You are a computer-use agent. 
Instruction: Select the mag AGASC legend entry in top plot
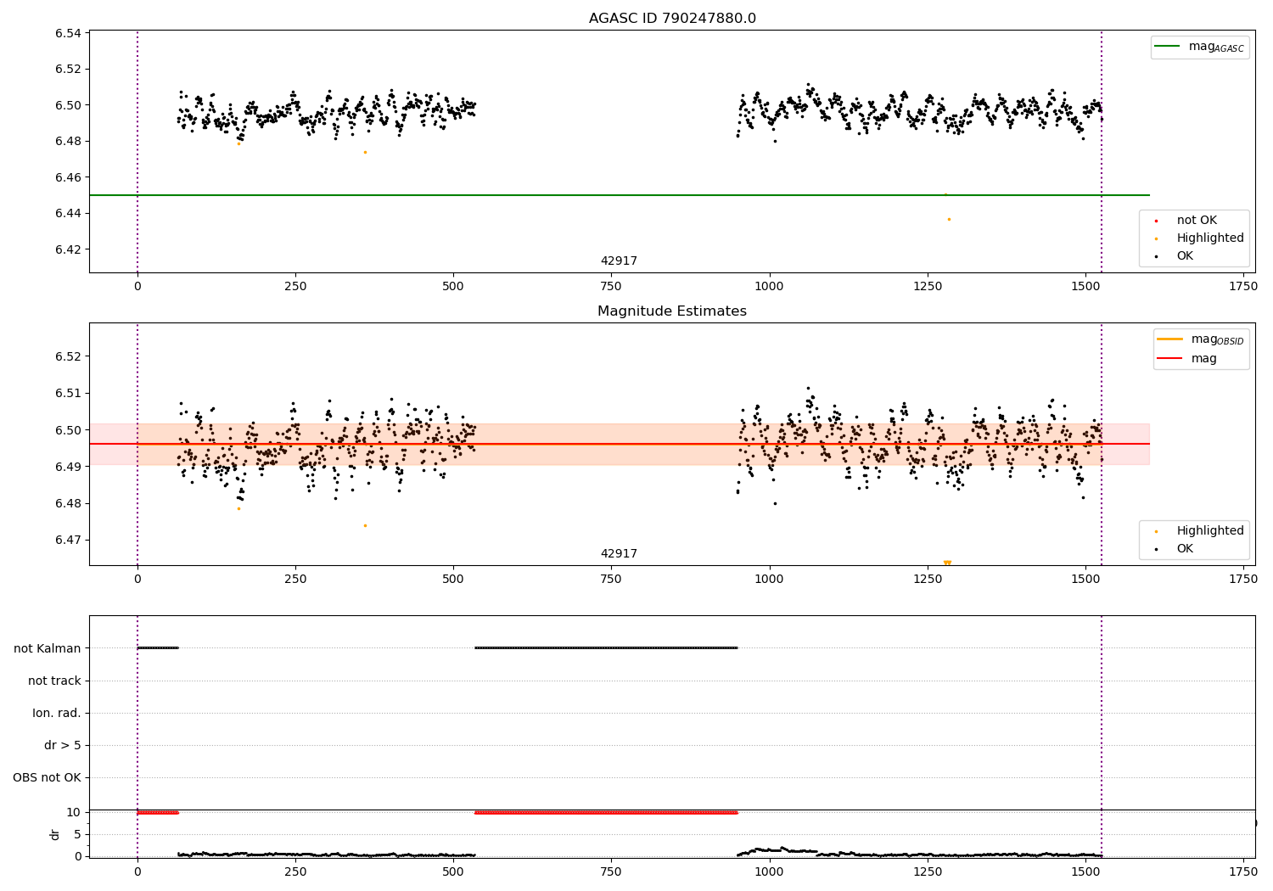pos(1200,48)
